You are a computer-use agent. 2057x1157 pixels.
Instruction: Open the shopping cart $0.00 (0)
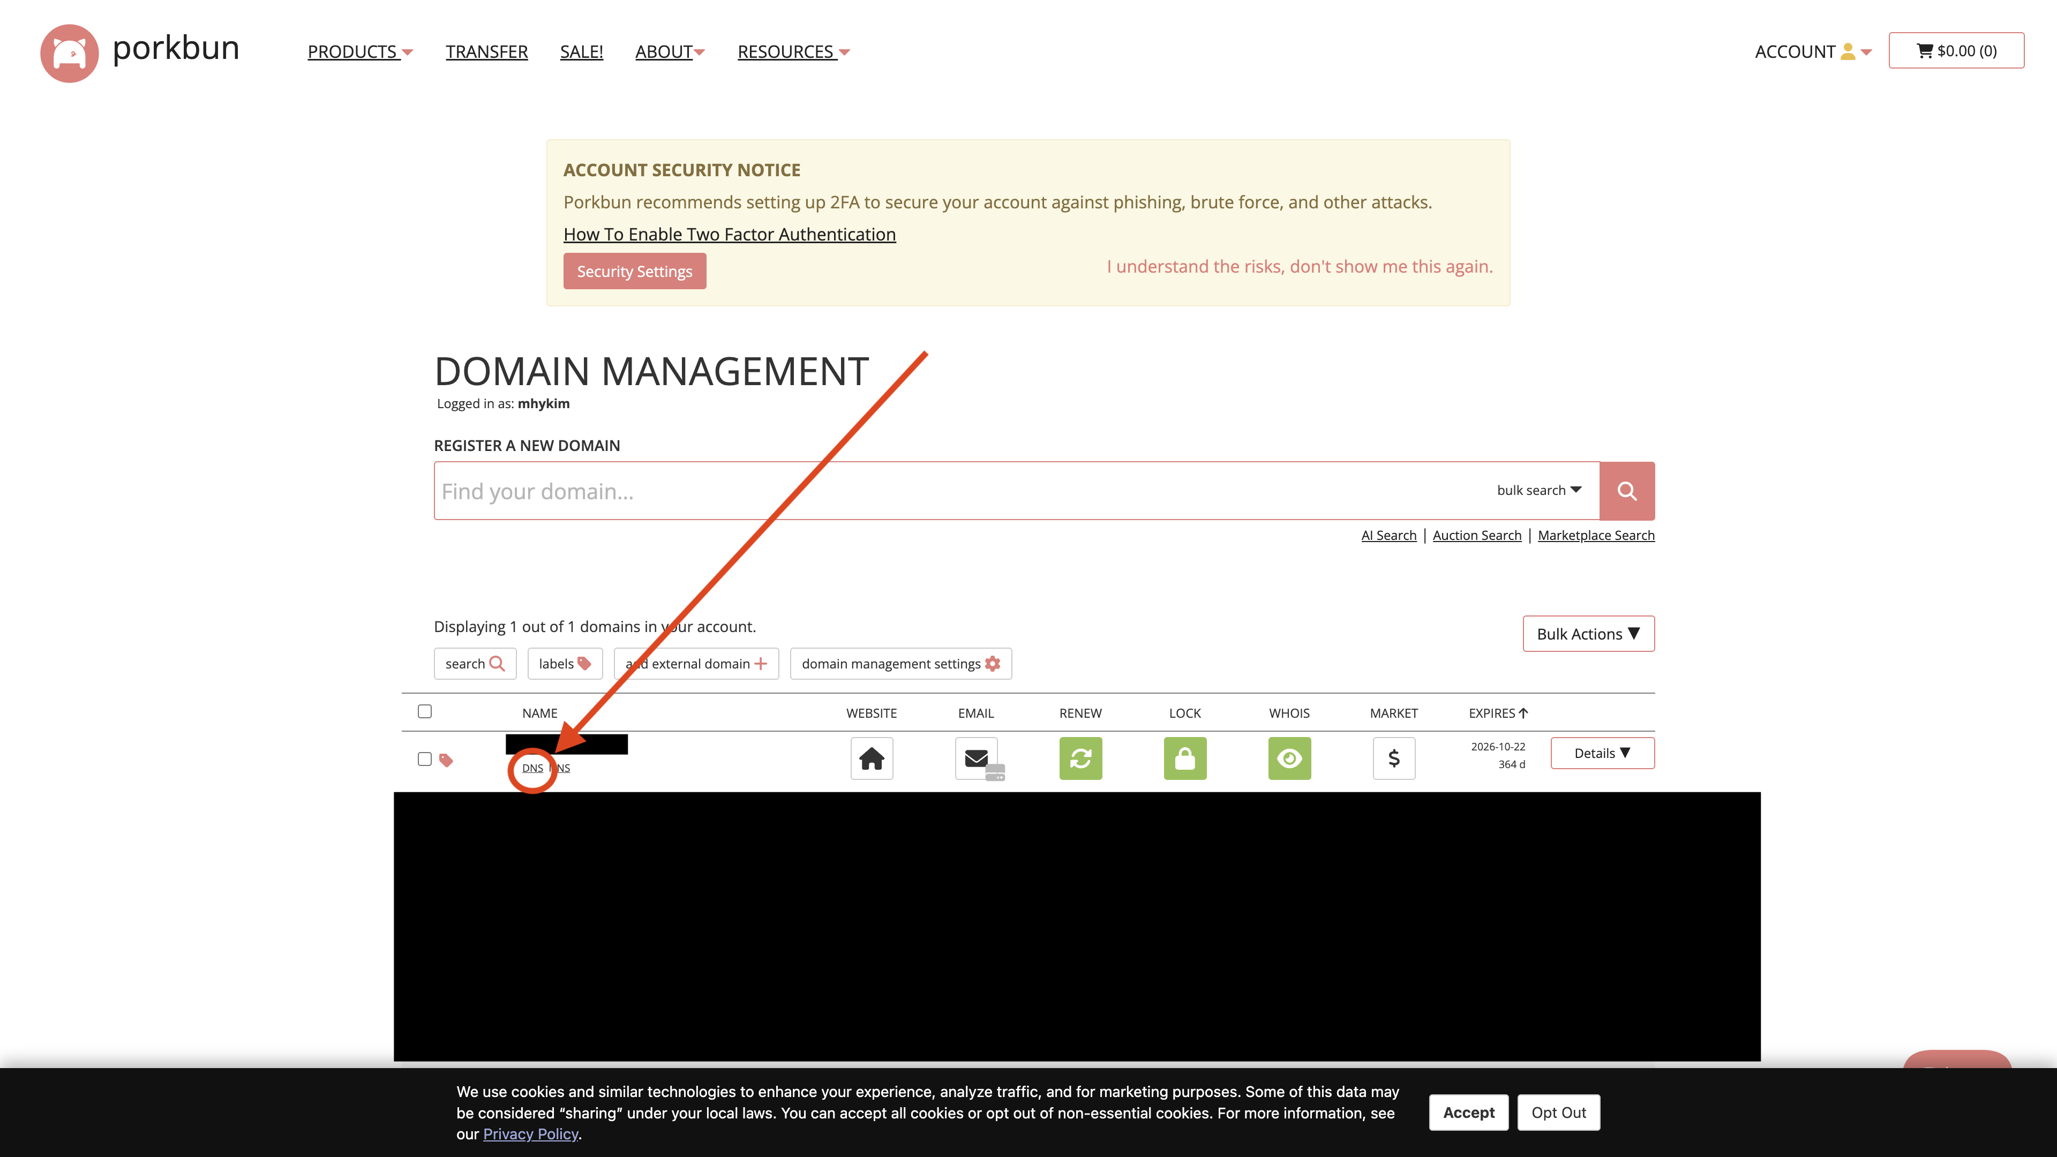(1956, 50)
